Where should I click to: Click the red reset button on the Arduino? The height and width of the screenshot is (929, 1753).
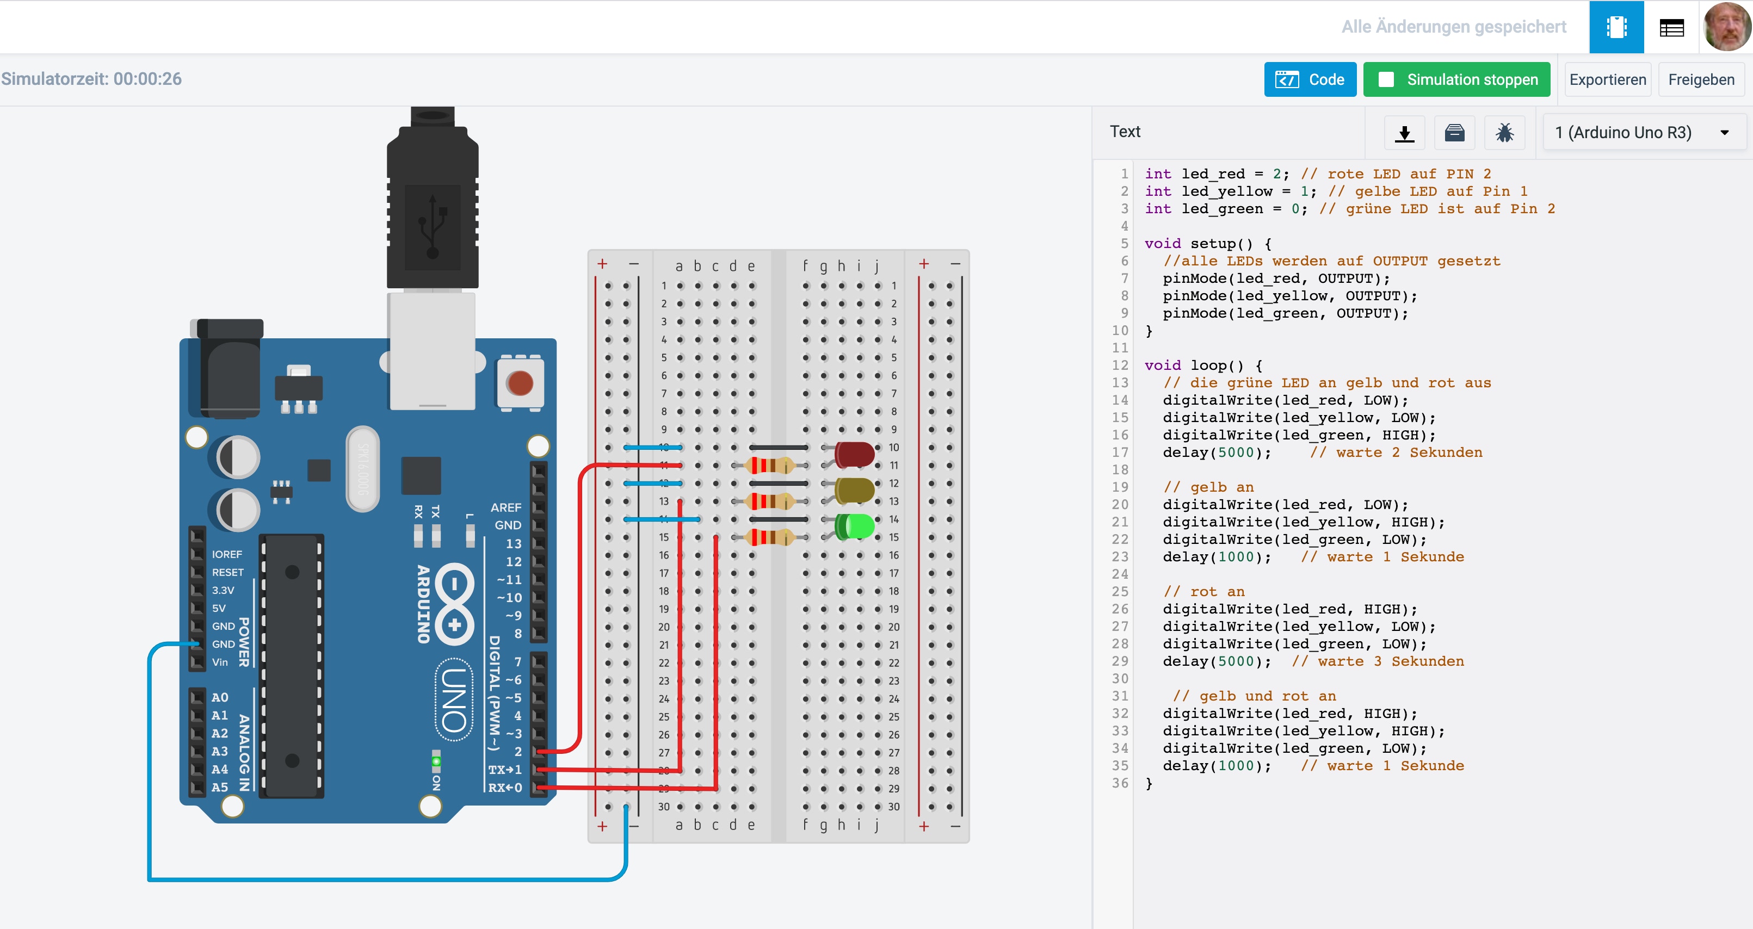[x=520, y=383]
